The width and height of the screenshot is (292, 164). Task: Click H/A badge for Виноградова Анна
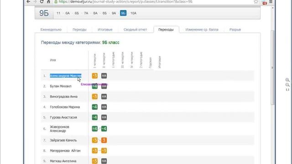[104, 97]
